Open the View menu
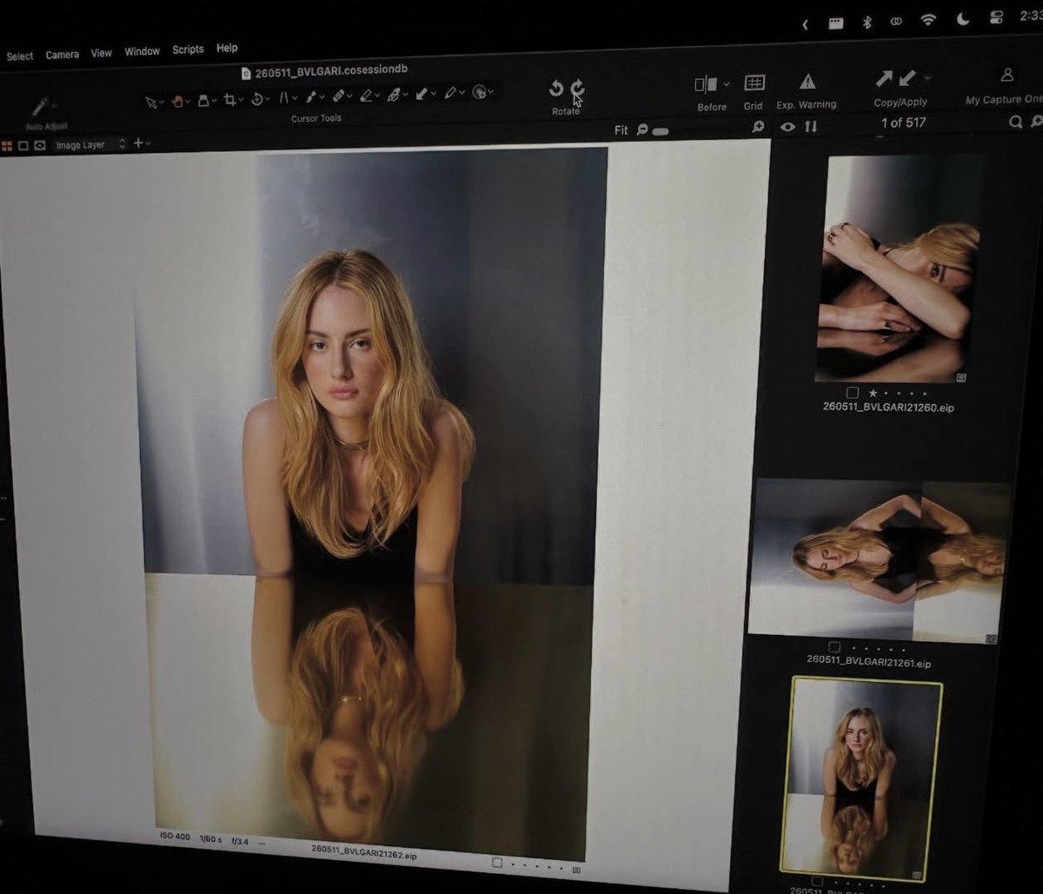The image size is (1043, 894). pyautogui.click(x=102, y=53)
